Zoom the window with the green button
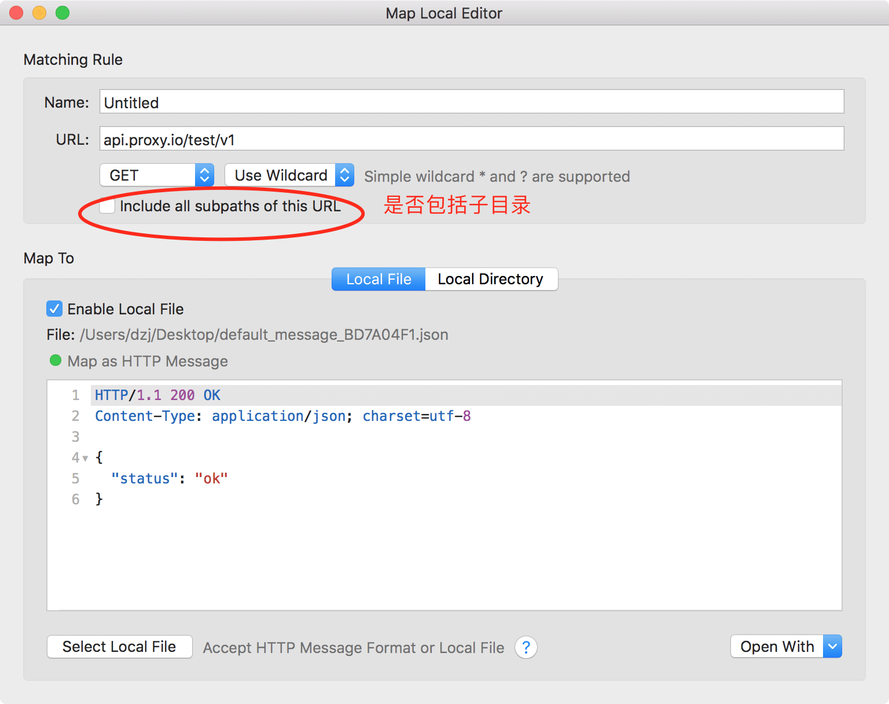The height and width of the screenshot is (704, 889). pyautogui.click(x=63, y=13)
